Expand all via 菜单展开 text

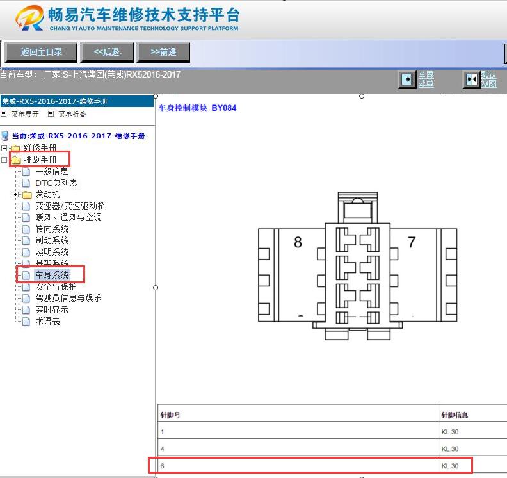pyautogui.click(x=25, y=114)
